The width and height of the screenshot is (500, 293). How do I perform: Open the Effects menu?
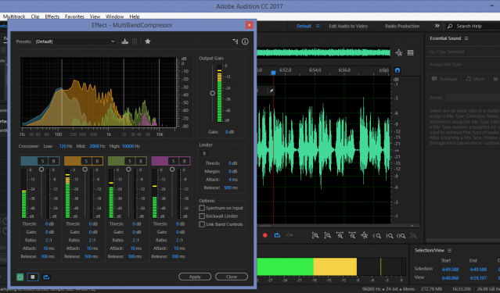click(x=52, y=16)
